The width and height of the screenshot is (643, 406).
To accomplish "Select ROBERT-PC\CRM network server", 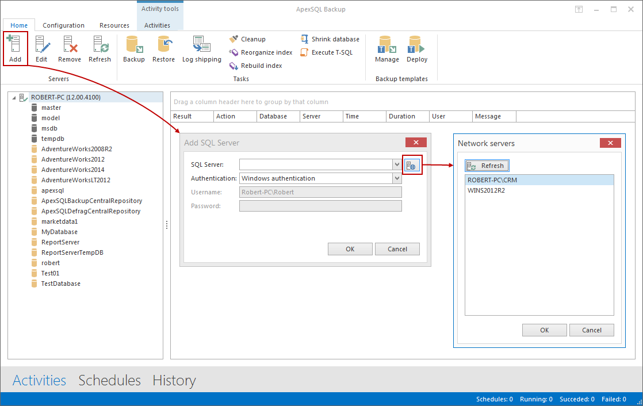I will (x=539, y=180).
